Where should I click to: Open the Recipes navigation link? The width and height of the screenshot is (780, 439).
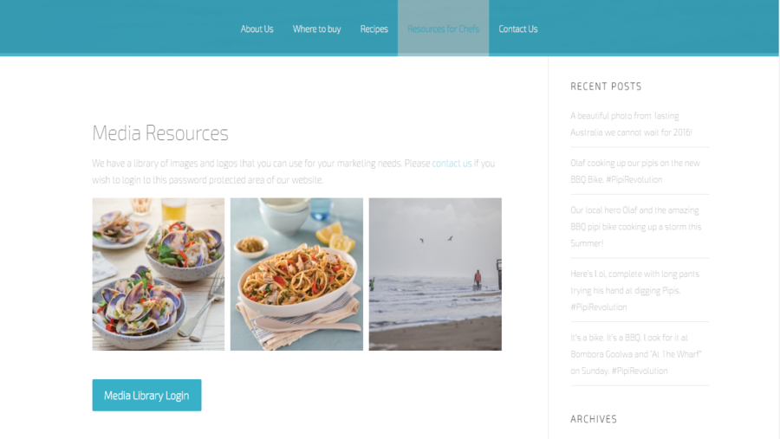(374, 29)
